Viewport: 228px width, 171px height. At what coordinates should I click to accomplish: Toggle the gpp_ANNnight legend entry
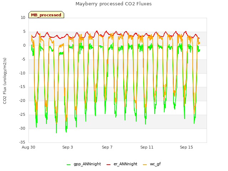click(84, 164)
